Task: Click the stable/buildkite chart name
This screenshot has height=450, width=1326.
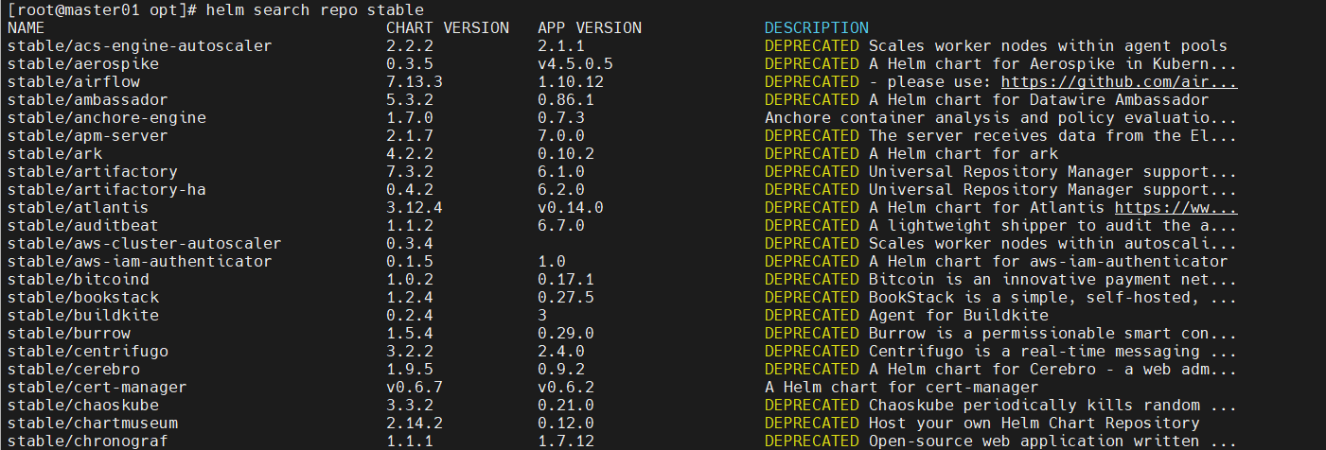Action: point(82,315)
